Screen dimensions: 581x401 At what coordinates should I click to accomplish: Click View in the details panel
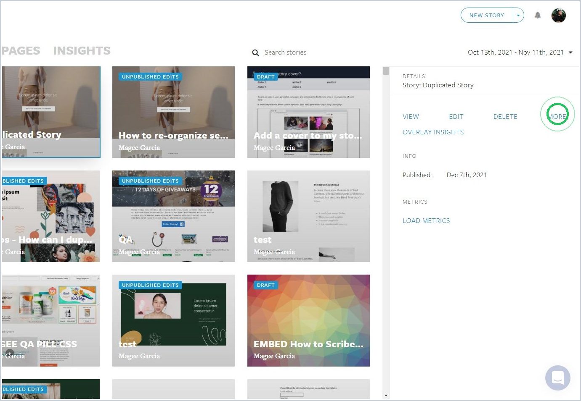click(411, 117)
